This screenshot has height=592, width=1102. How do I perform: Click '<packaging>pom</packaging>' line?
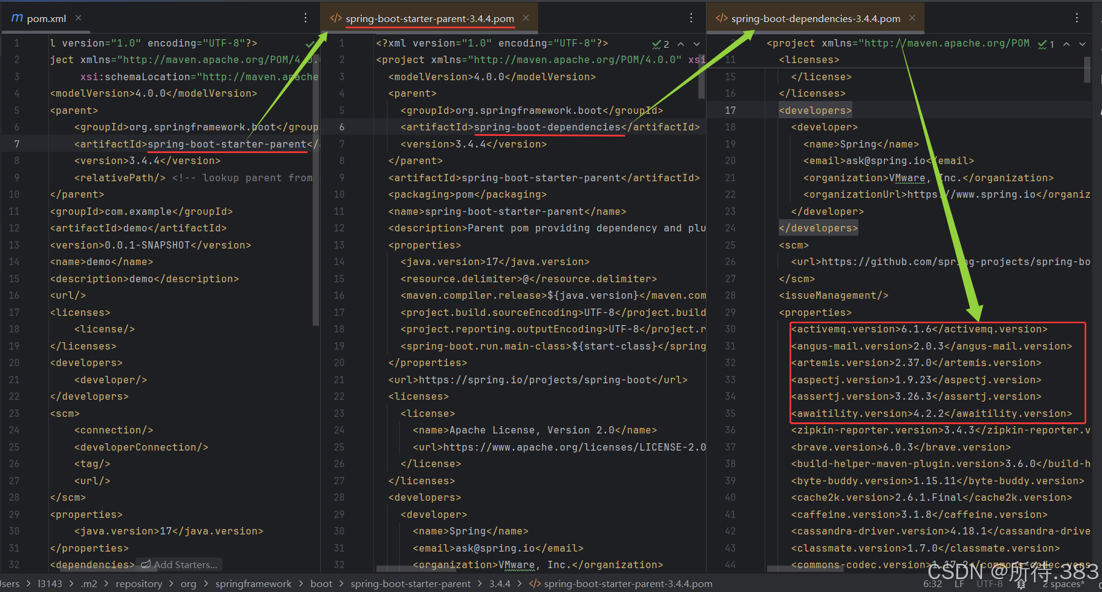click(x=468, y=194)
